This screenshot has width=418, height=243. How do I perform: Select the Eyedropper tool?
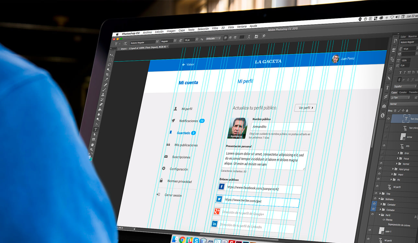(106, 79)
